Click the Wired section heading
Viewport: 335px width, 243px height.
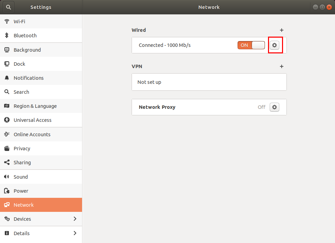coord(139,30)
